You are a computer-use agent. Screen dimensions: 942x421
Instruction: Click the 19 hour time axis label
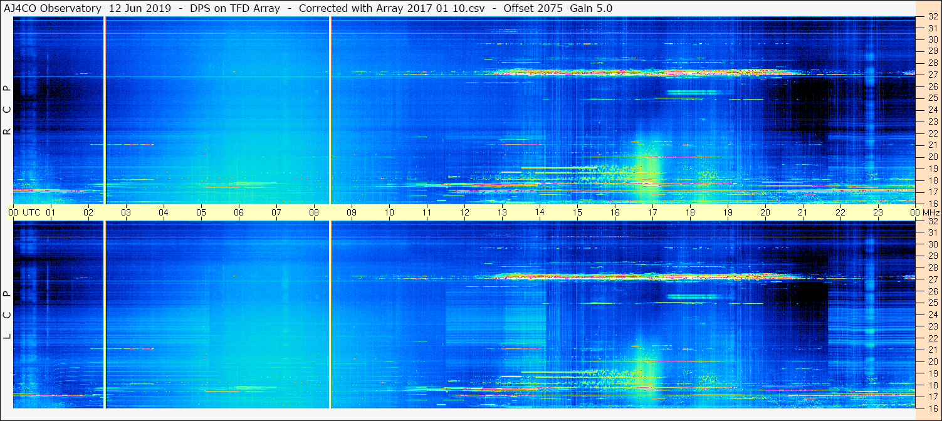click(x=728, y=212)
